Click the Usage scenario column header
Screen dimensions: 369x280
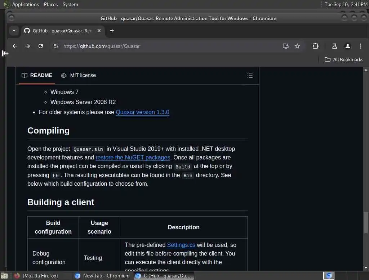(99, 227)
